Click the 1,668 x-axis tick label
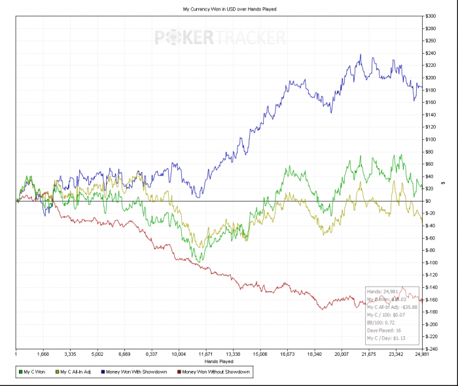The width and height of the screenshot is (458, 386). click(x=43, y=354)
